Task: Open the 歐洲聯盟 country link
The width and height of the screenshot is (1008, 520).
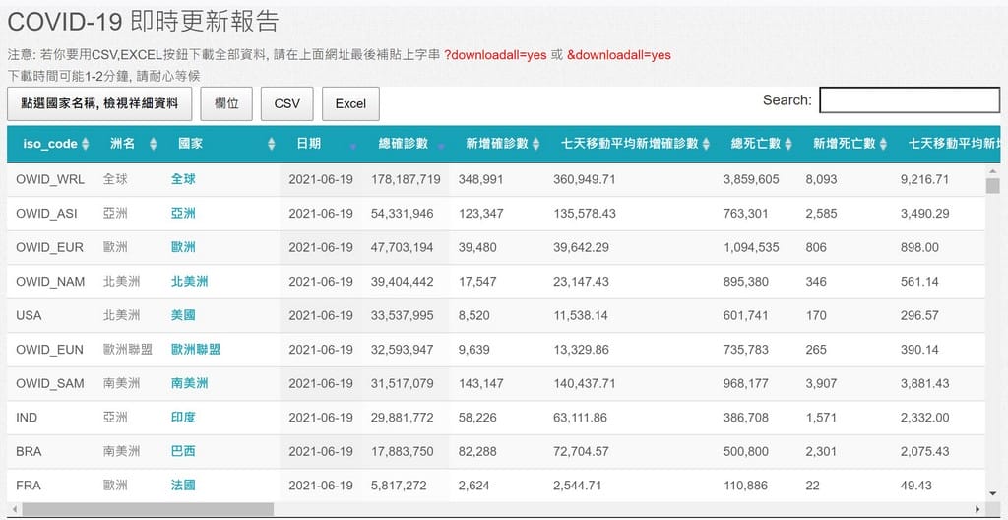Action: pyautogui.click(x=196, y=350)
